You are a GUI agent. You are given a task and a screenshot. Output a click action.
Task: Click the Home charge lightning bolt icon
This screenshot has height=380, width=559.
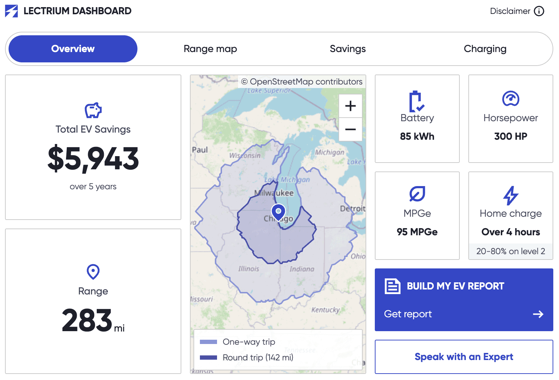(x=511, y=195)
